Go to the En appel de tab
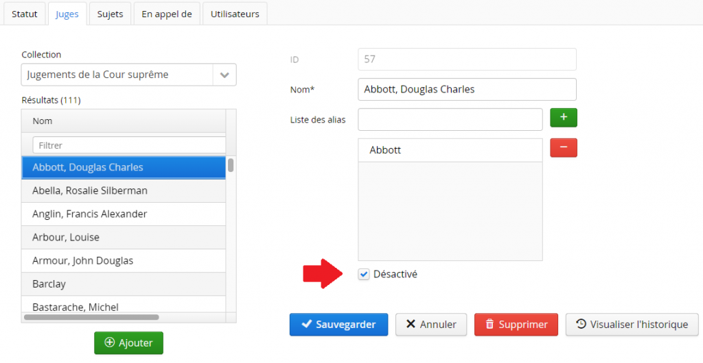 (167, 14)
